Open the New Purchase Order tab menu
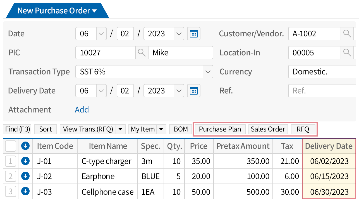359x202 pixels. tap(94, 11)
